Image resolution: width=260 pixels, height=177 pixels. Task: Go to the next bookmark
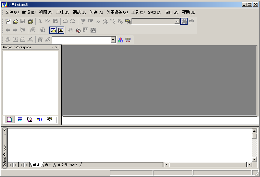[x=105, y=21]
